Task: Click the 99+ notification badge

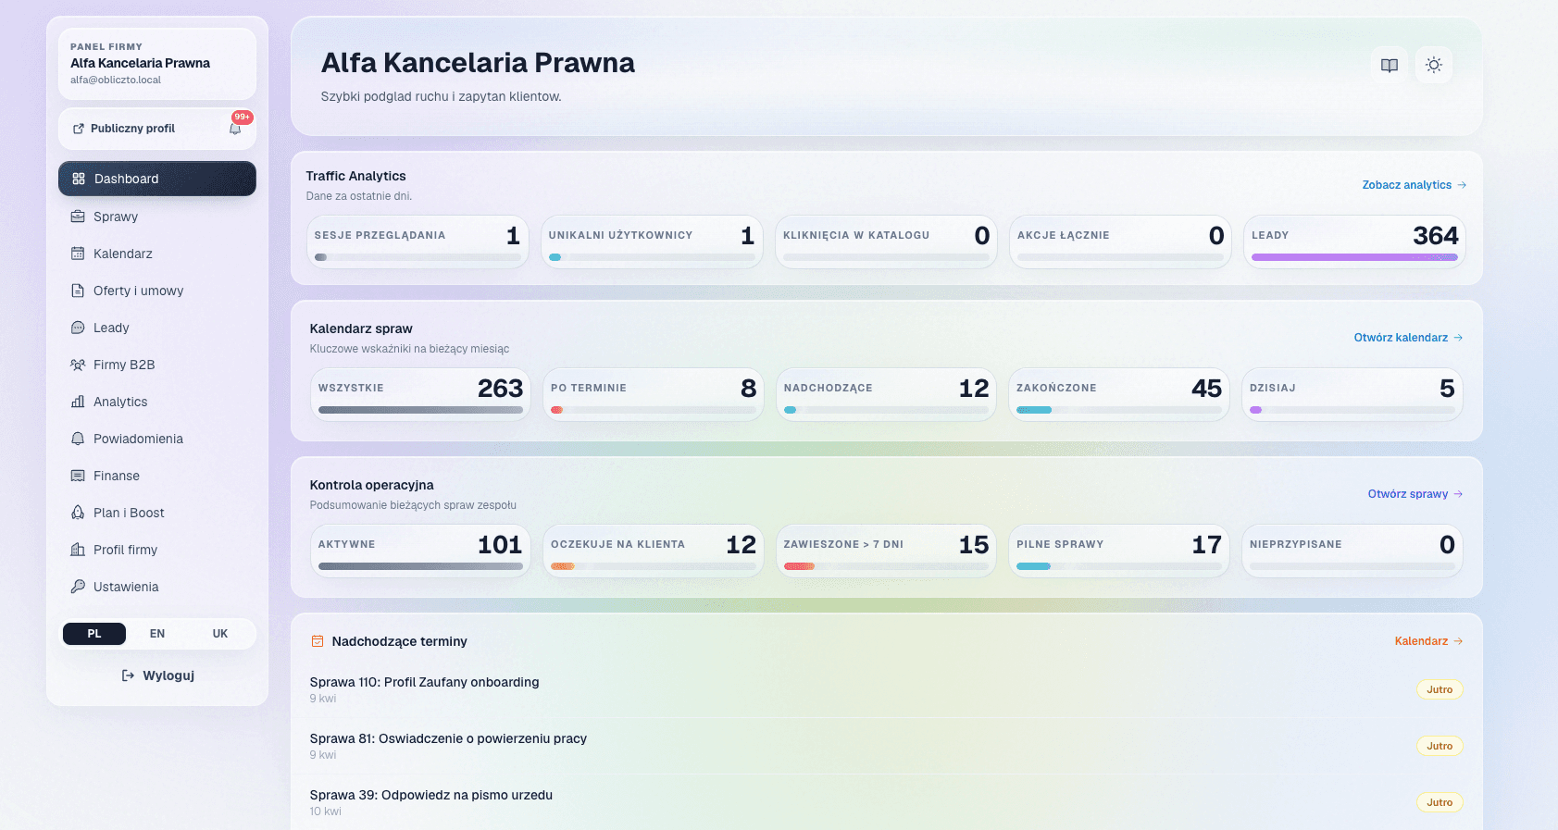Action: click(x=243, y=117)
